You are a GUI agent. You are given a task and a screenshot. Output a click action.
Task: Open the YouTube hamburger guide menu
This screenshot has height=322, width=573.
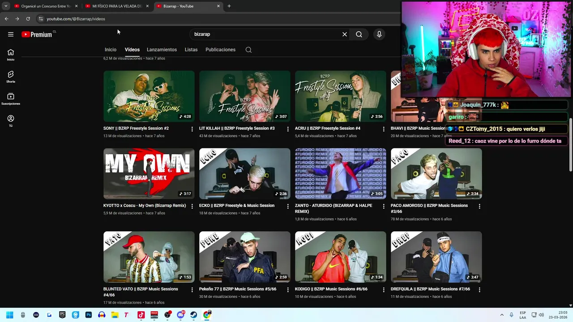pyautogui.click(x=11, y=34)
